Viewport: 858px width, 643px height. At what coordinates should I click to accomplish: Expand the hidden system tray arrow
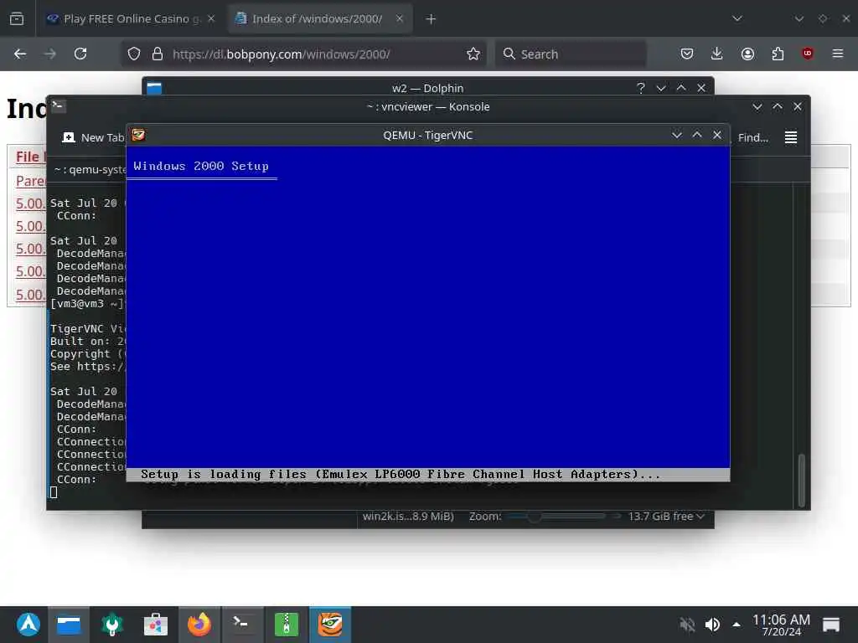point(737,625)
